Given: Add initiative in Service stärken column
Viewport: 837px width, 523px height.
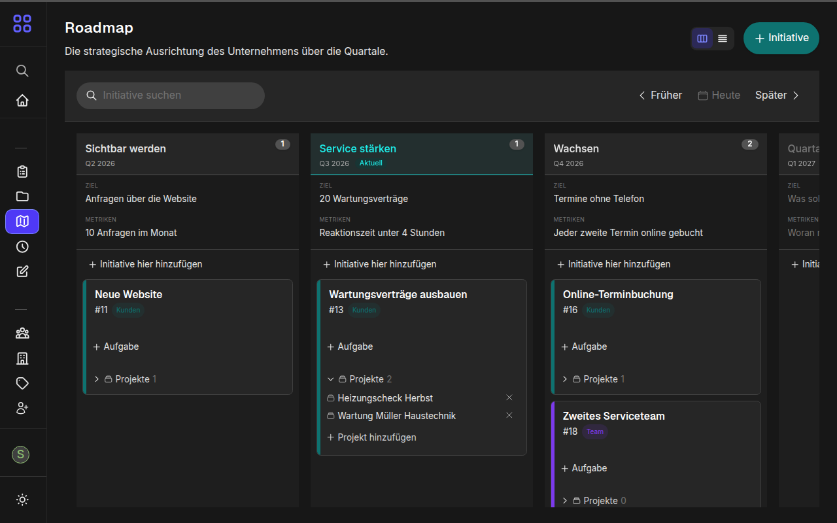Looking at the screenshot, I should point(379,264).
